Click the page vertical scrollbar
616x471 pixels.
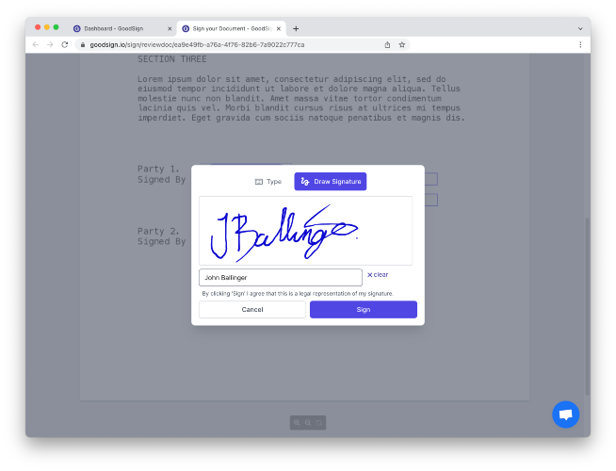588,306
